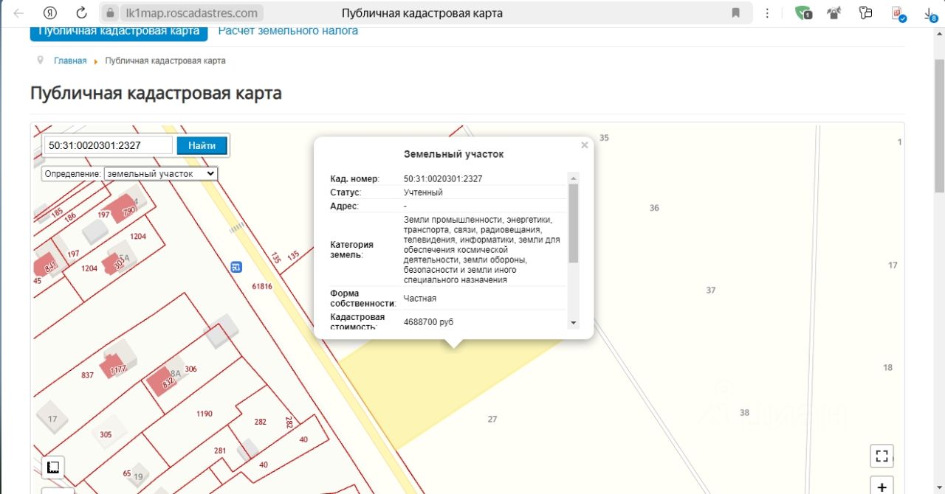Open the Yandex home button
945x494 pixels.
coord(50,13)
